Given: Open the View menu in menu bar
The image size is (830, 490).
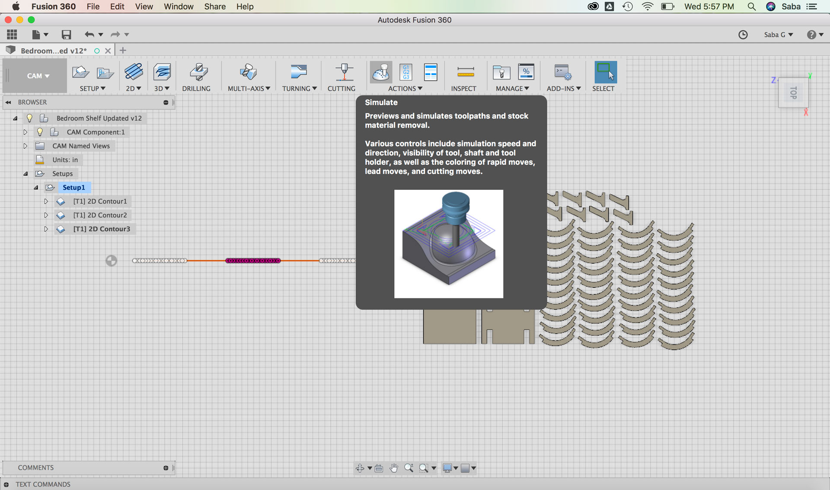Looking at the screenshot, I should click(x=144, y=6).
